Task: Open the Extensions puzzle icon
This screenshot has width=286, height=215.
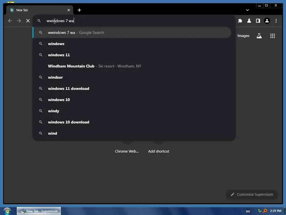Action: (240, 21)
